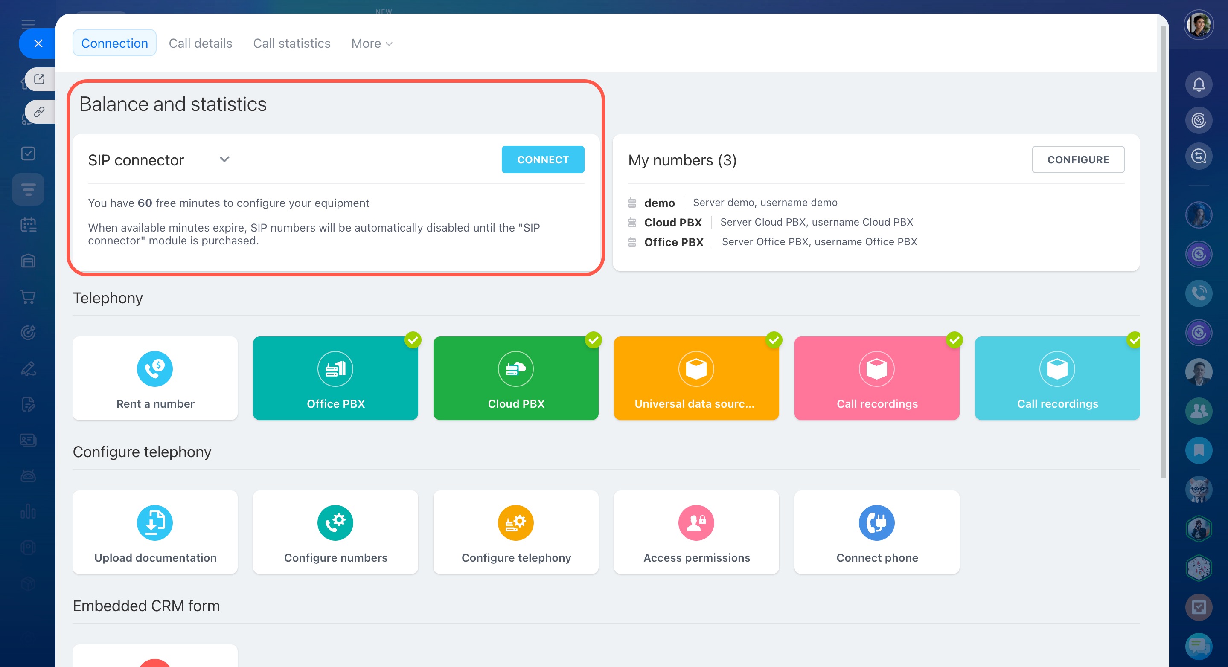Click the shopping cart sidebar icon
Image resolution: width=1228 pixels, height=667 pixels.
[x=28, y=297]
